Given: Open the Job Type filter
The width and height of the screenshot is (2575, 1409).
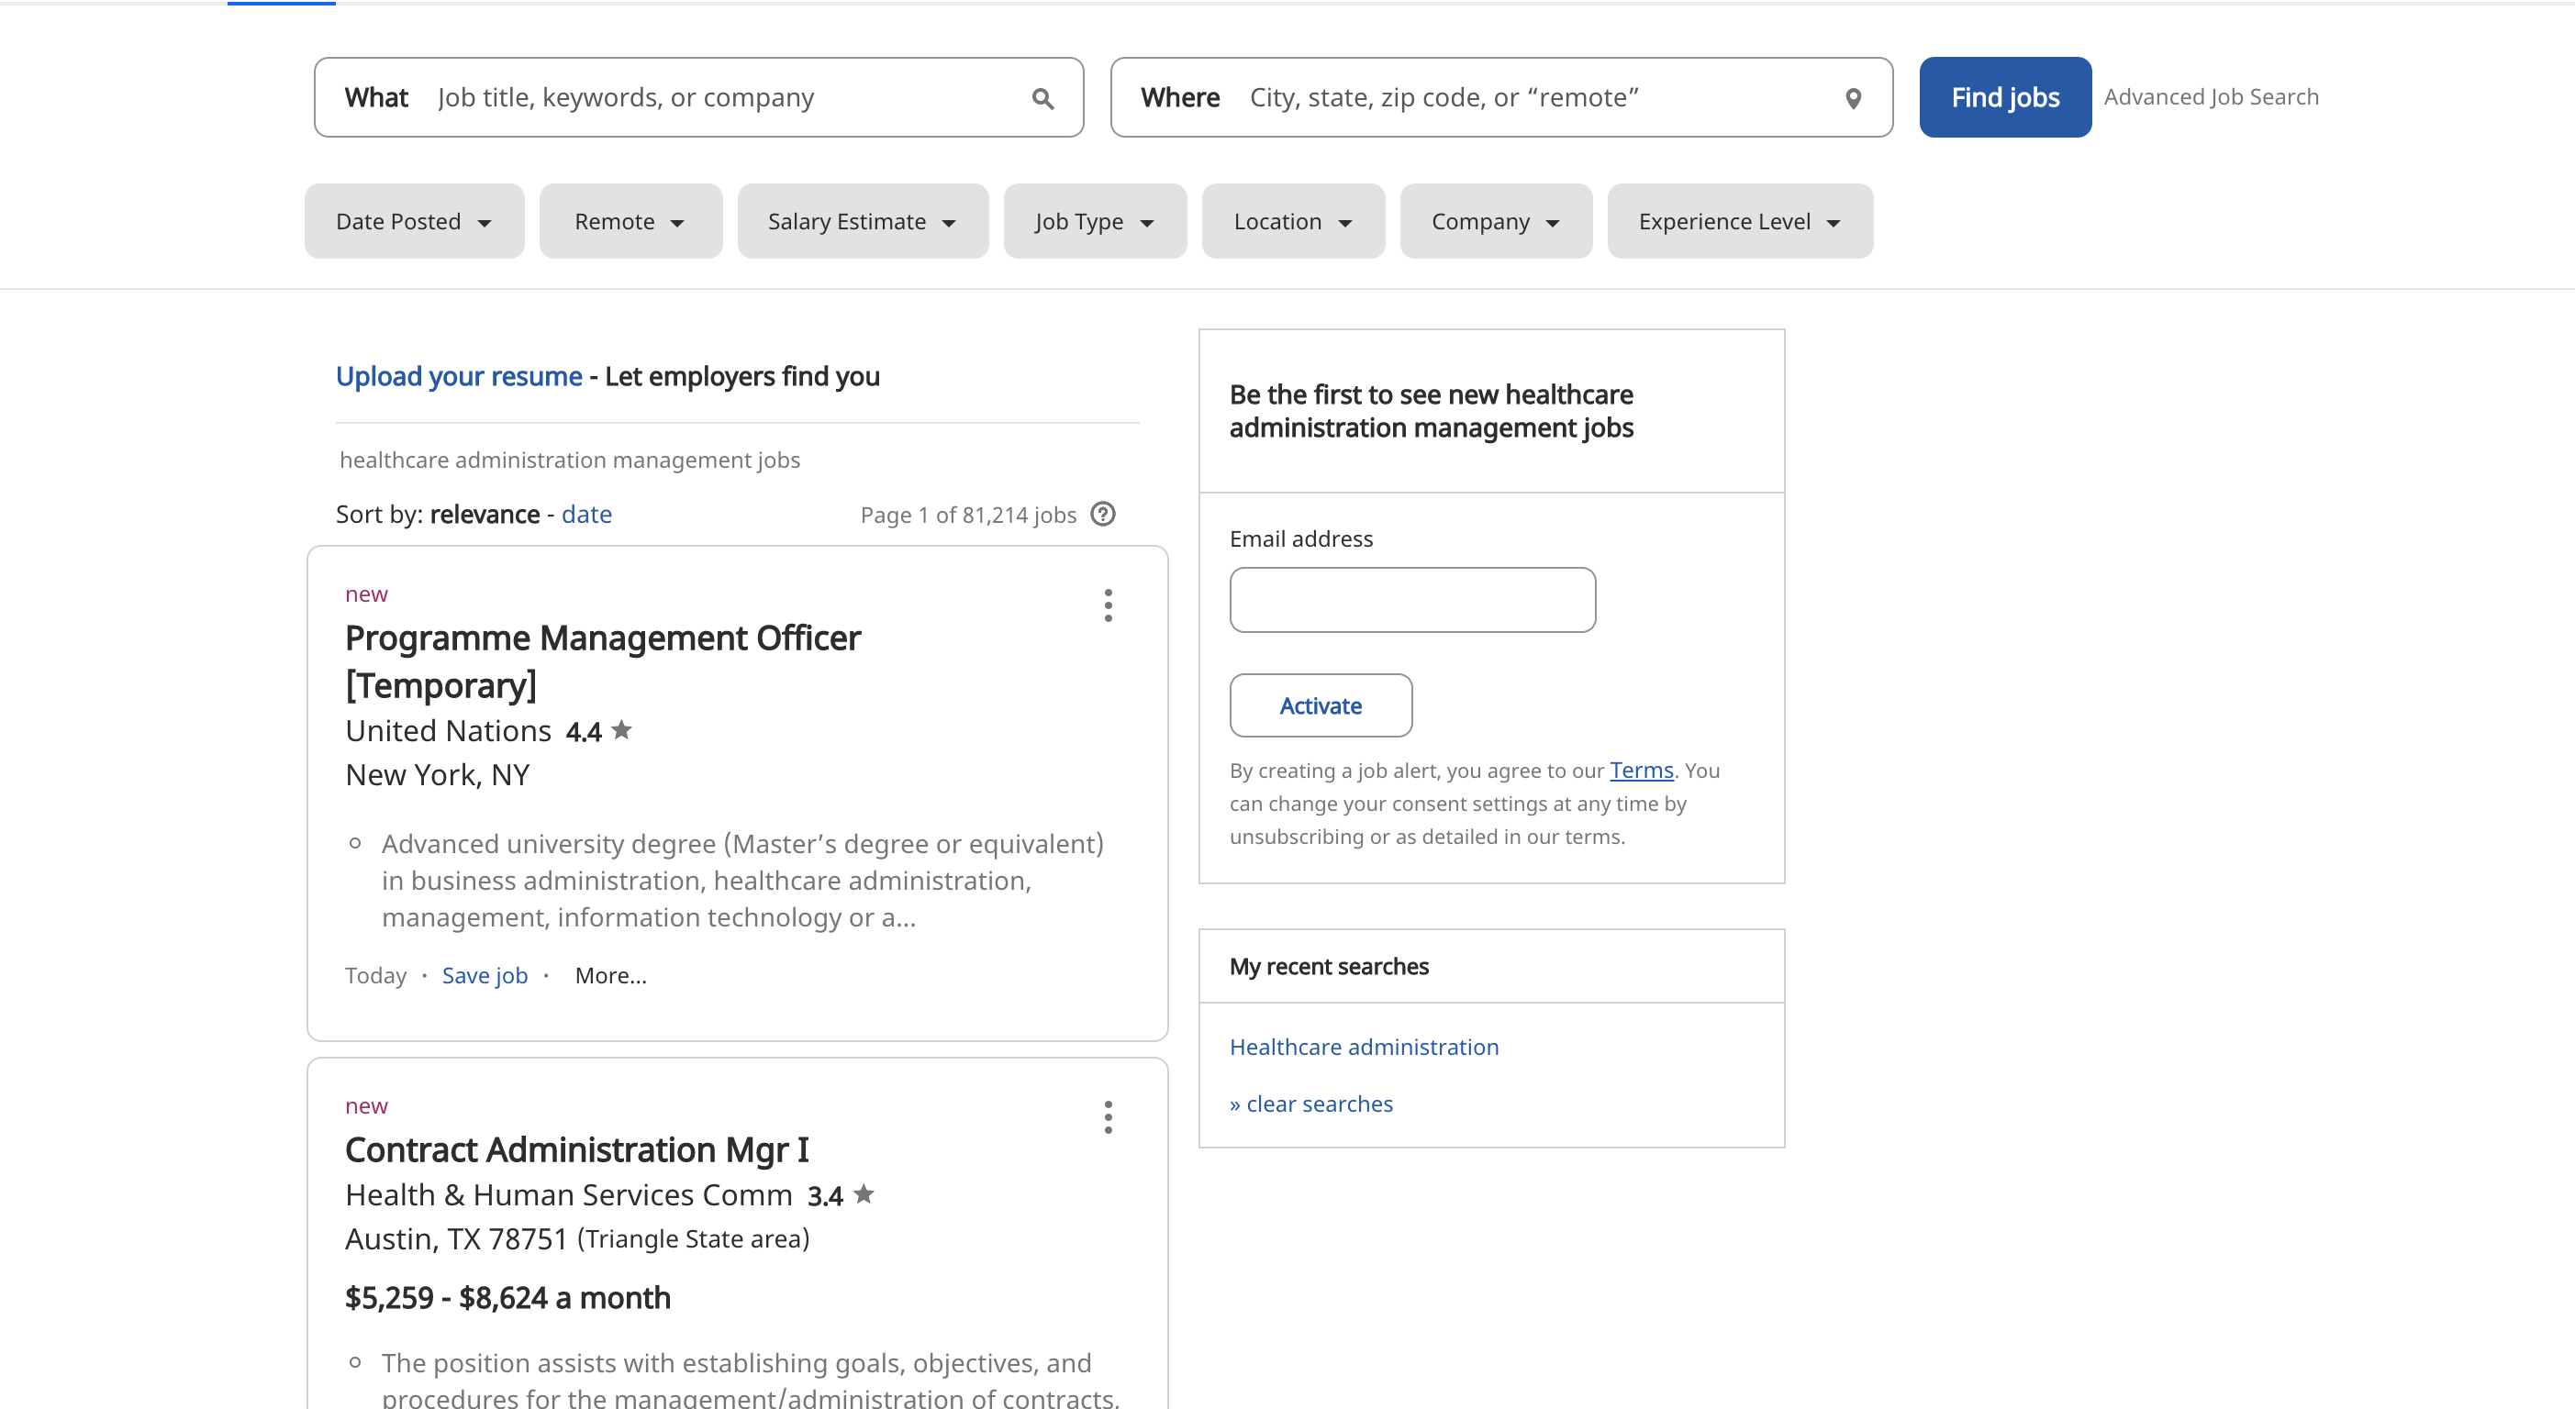Looking at the screenshot, I should (x=1095, y=221).
